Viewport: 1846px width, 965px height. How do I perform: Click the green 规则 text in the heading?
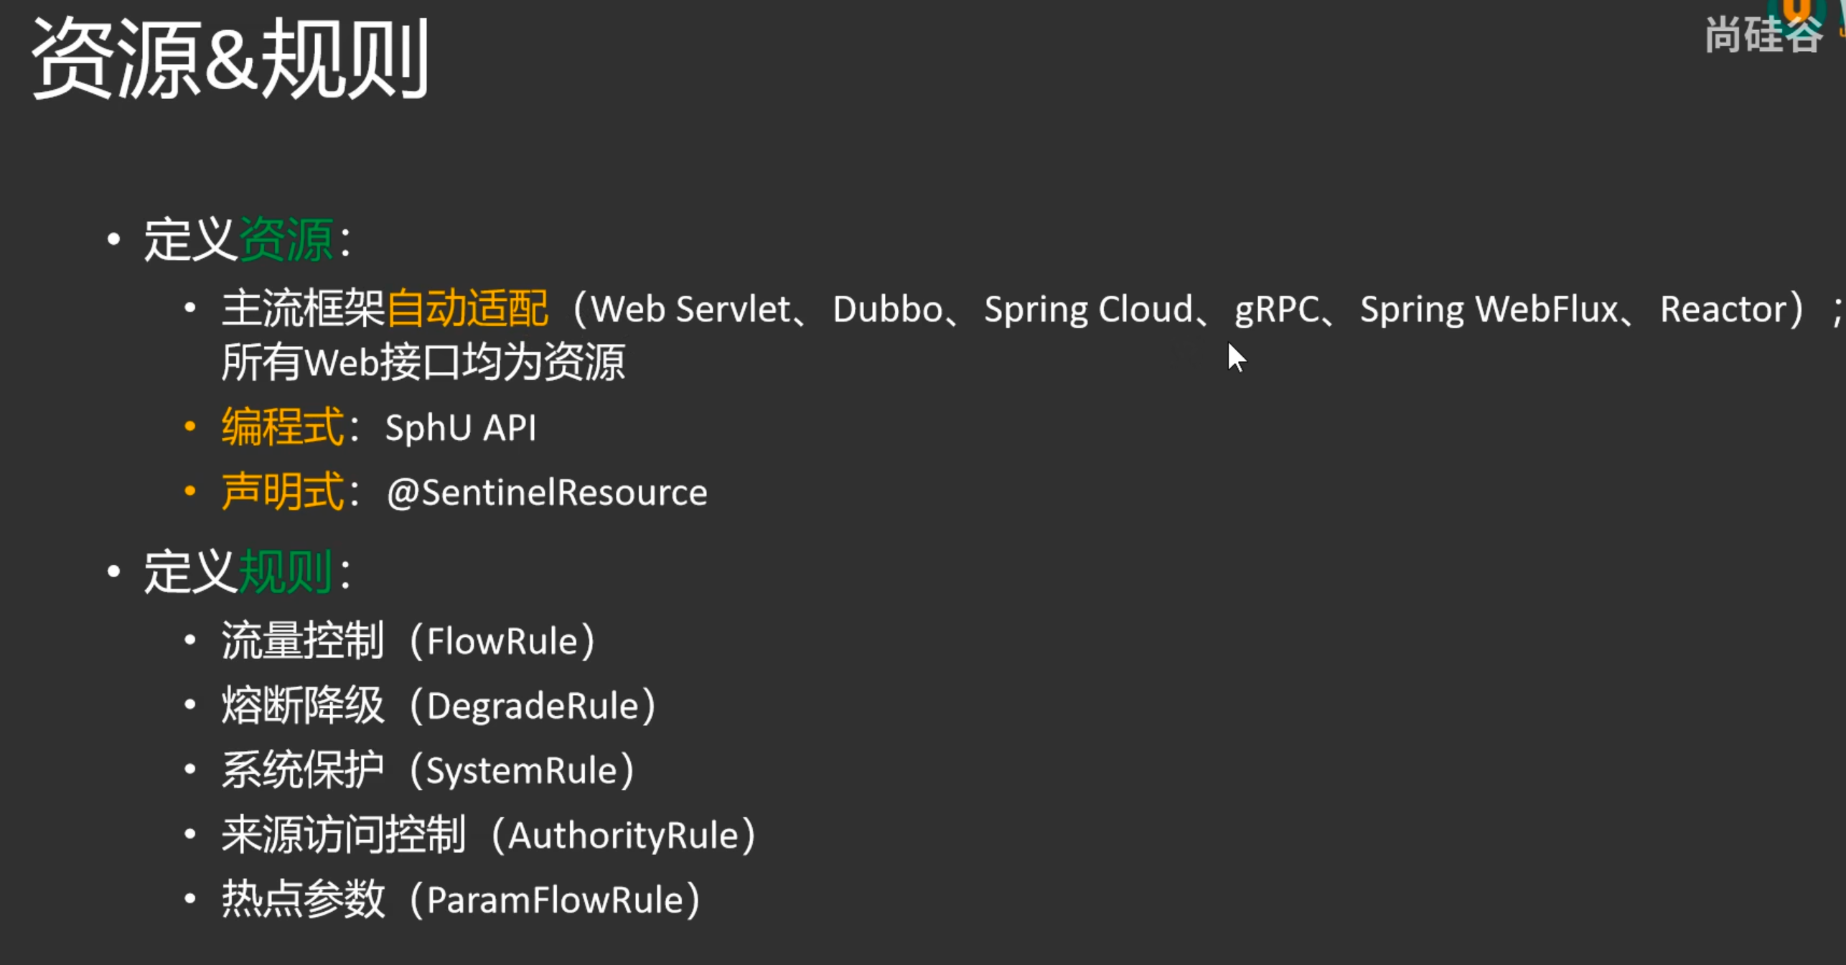pos(286,572)
